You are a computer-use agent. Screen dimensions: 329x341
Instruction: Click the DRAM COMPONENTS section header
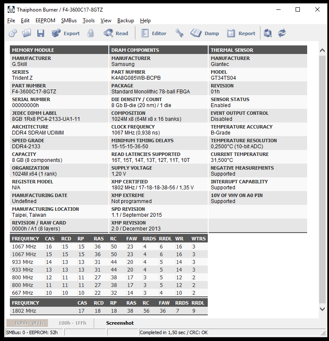[x=159, y=50]
